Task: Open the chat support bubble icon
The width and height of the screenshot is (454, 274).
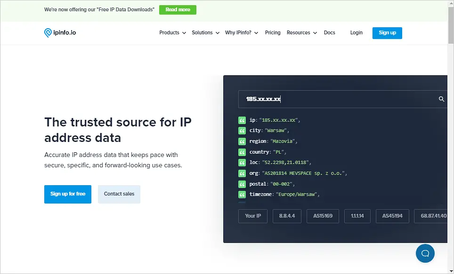Action: tap(425, 253)
